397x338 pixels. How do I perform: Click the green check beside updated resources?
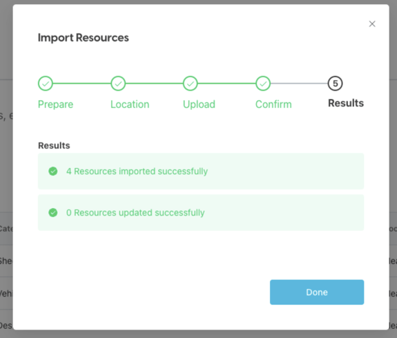pos(53,212)
